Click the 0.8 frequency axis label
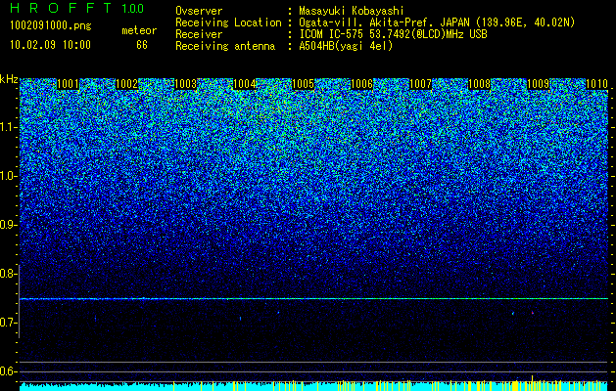616x391 pixels. tap(7, 274)
